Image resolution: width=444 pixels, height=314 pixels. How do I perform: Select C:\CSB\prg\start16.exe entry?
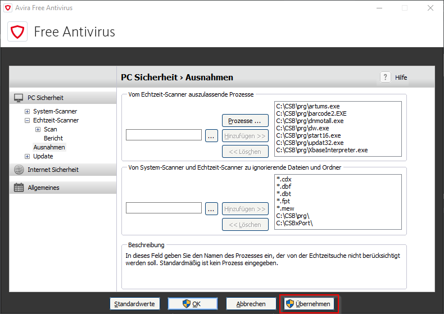(309, 135)
